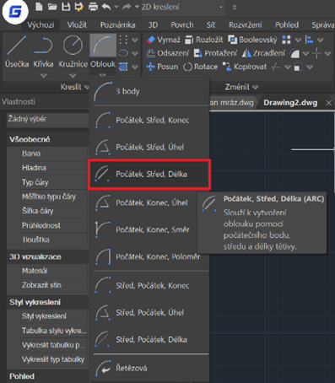Expand the Křivka dropdown arrow
The width and height of the screenshot is (335, 383).
tap(43, 76)
